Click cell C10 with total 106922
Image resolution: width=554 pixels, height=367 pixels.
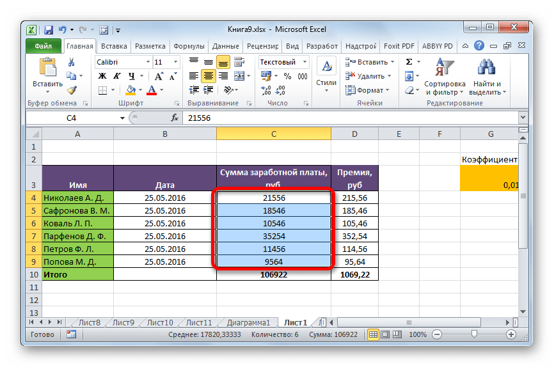point(273,274)
